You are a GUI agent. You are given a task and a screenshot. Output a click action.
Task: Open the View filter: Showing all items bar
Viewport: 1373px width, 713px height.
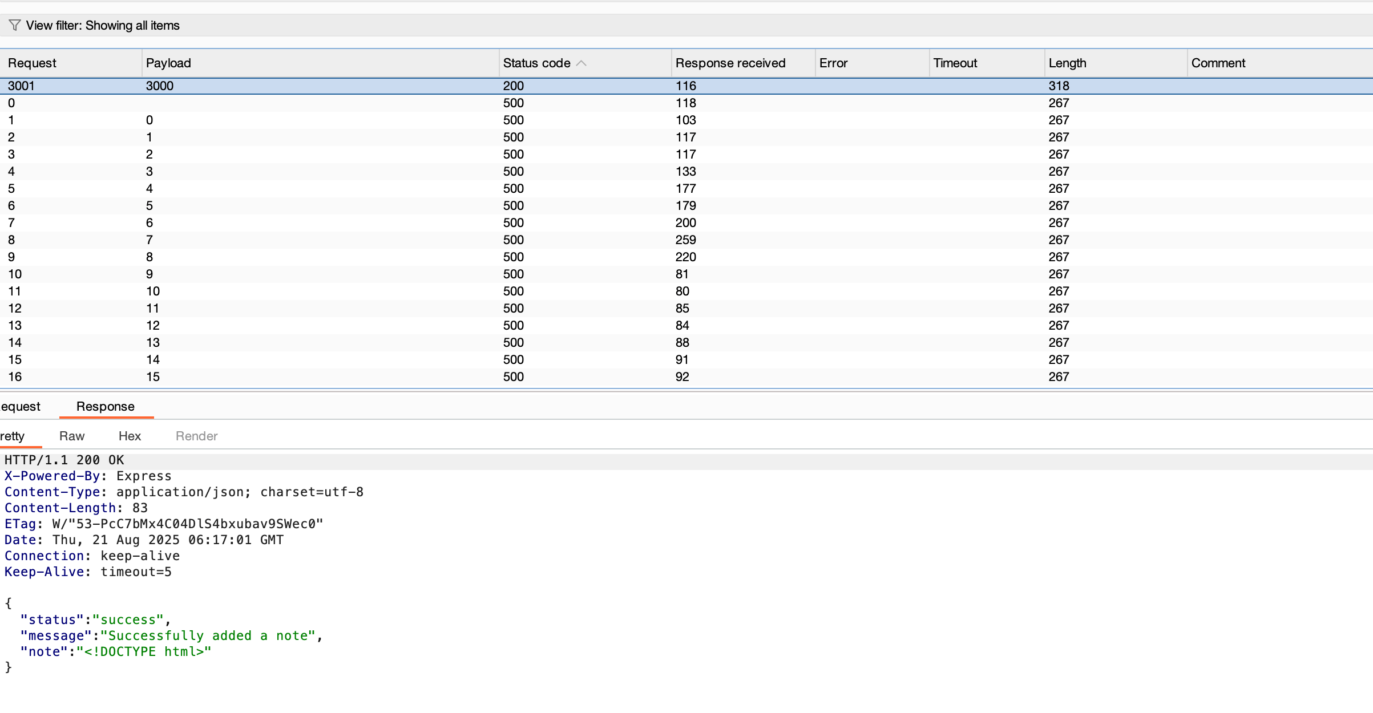pos(686,25)
